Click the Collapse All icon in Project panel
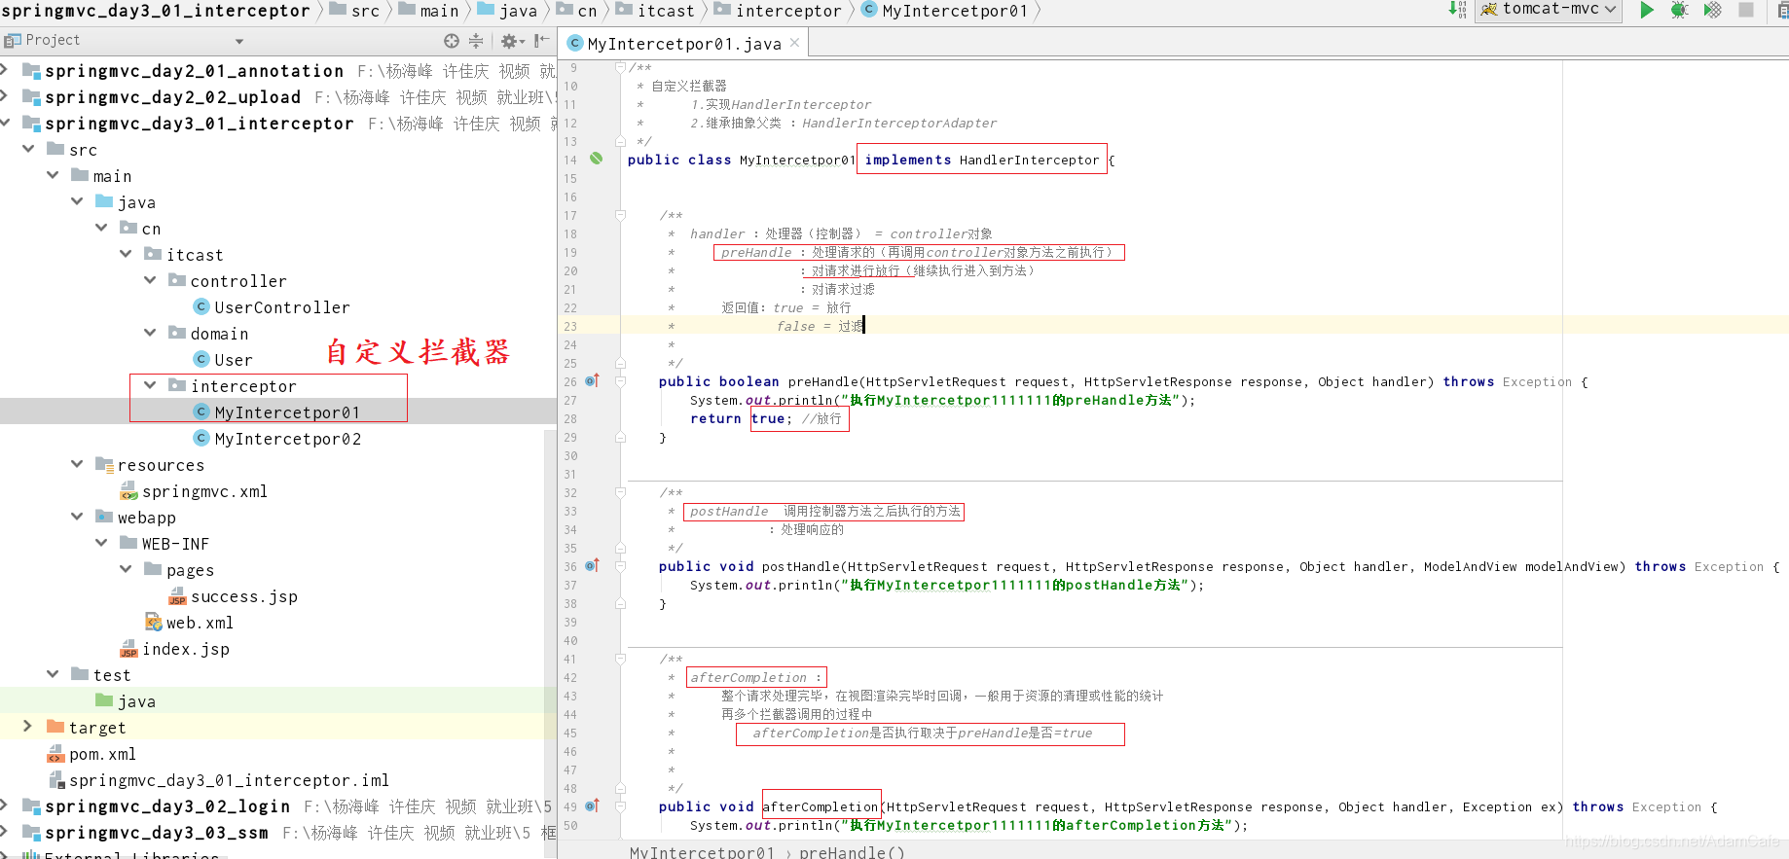This screenshot has width=1789, height=859. pyautogui.click(x=476, y=41)
